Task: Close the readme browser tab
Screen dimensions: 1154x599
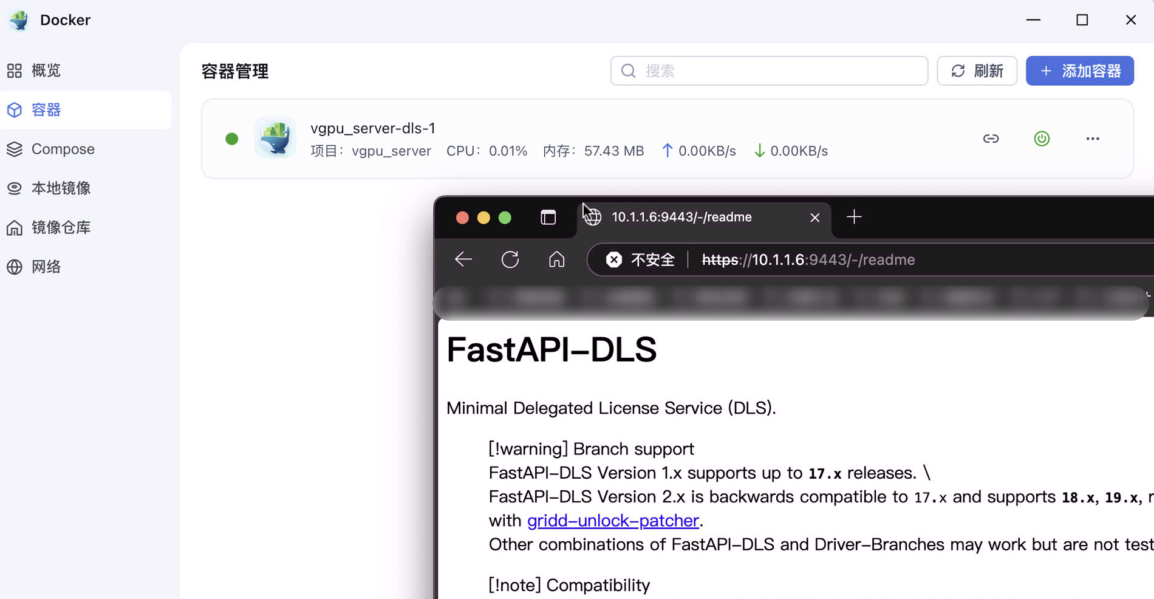Action: (x=815, y=217)
